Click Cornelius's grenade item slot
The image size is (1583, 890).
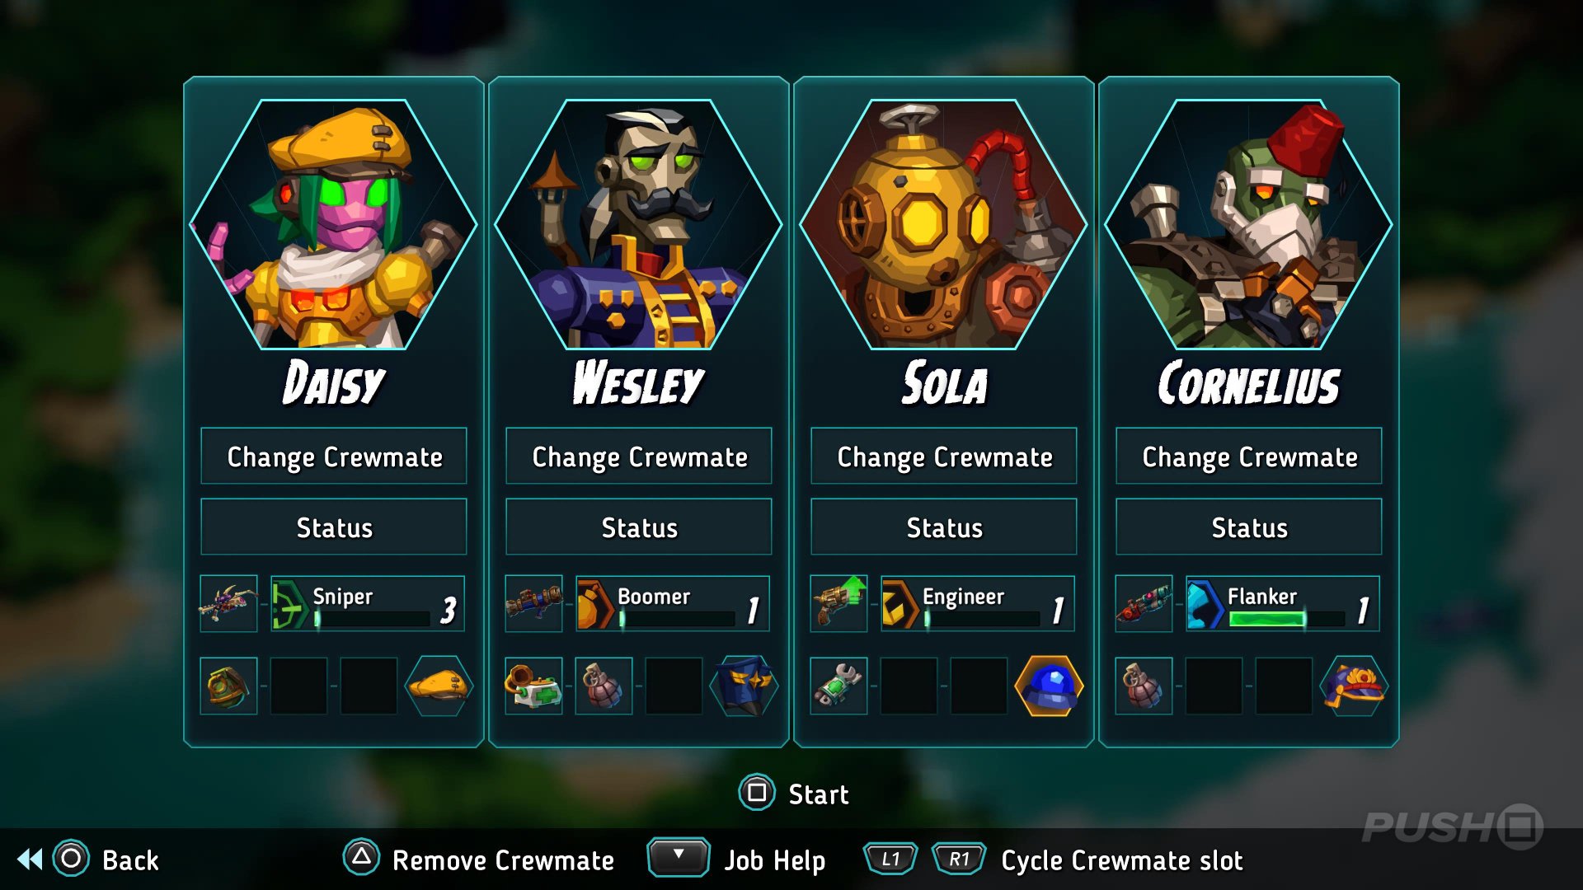(1144, 686)
